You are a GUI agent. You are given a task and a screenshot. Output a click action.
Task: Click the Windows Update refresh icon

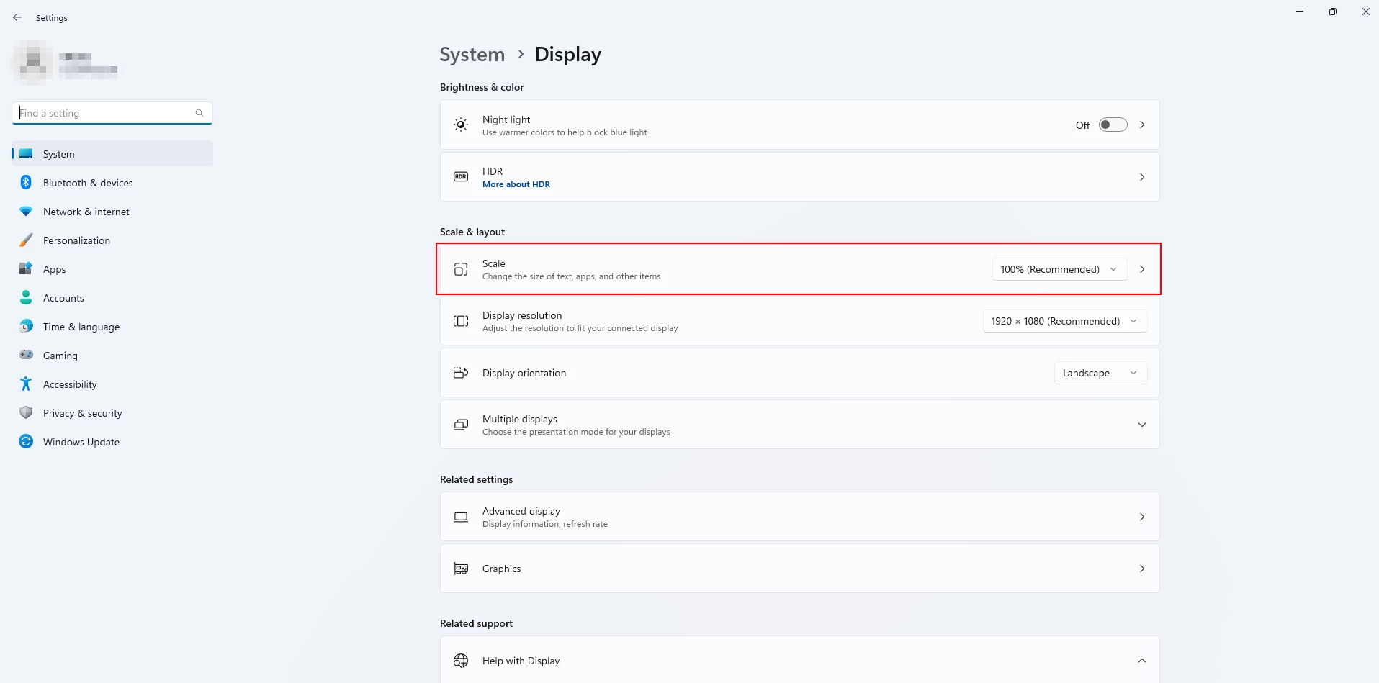pyautogui.click(x=26, y=442)
